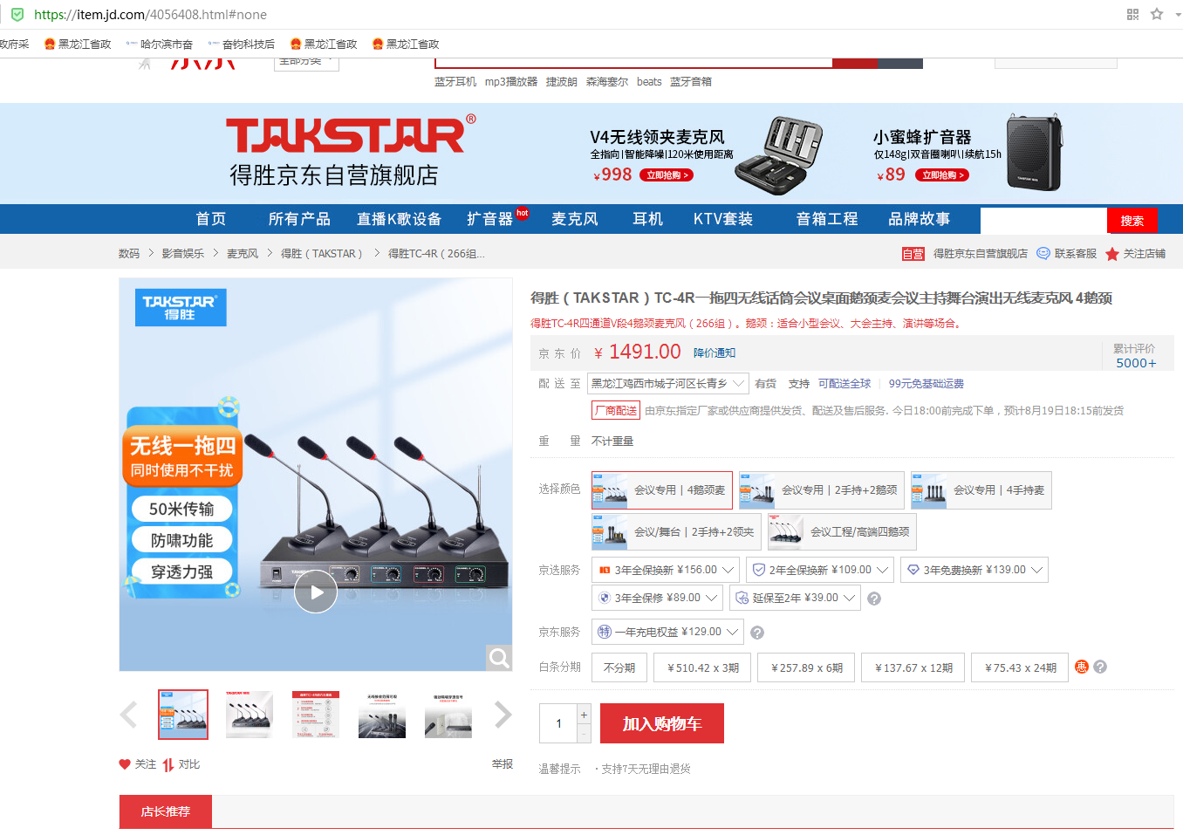Expand 一年充电权益 ¥129.00 dropdown
1183x835 pixels.
click(667, 632)
